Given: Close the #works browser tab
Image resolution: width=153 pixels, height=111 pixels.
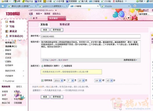Looking at the screenshot, I should click(x=129, y=6).
